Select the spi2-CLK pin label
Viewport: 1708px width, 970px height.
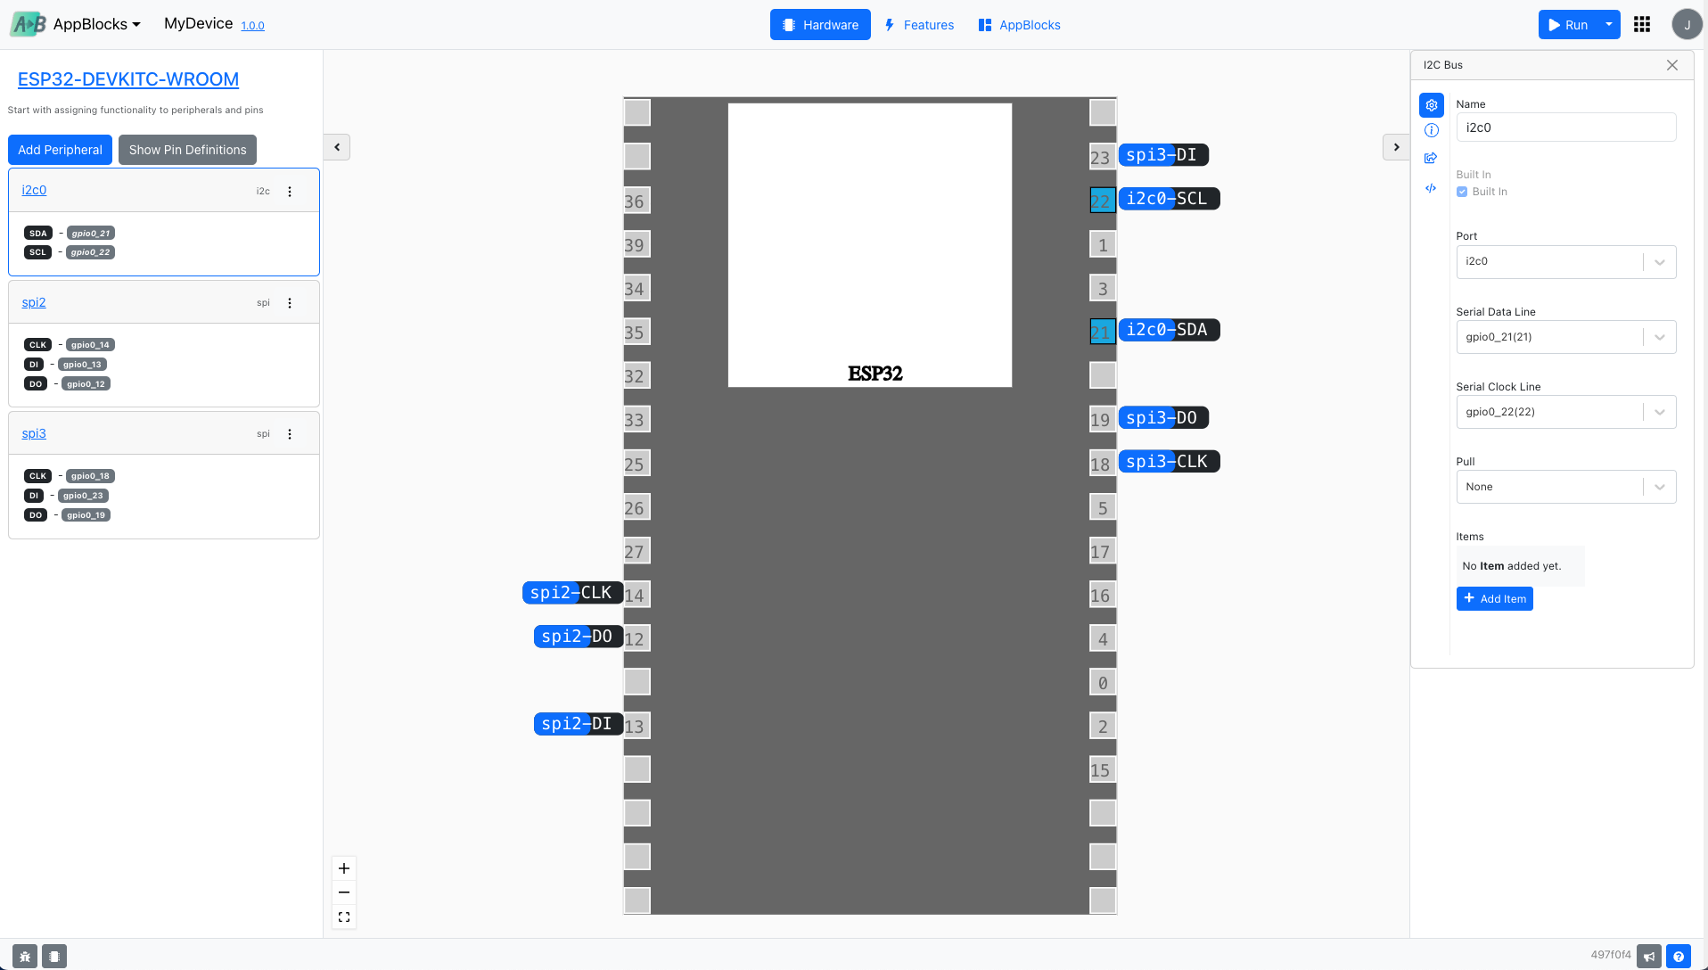tap(572, 593)
